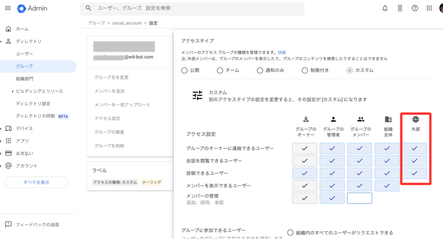Click the notifications bell icon
Screen dimensions: 443x241
[385, 8]
